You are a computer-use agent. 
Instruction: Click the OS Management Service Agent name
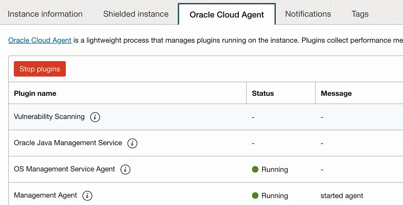[64, 169]
